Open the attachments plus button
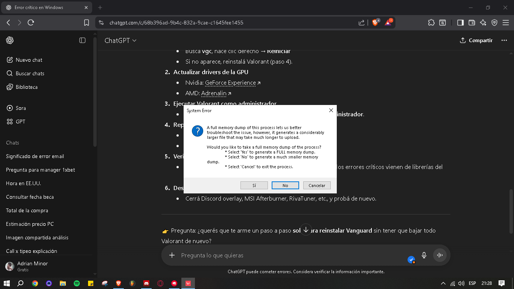 pos(172,255)
